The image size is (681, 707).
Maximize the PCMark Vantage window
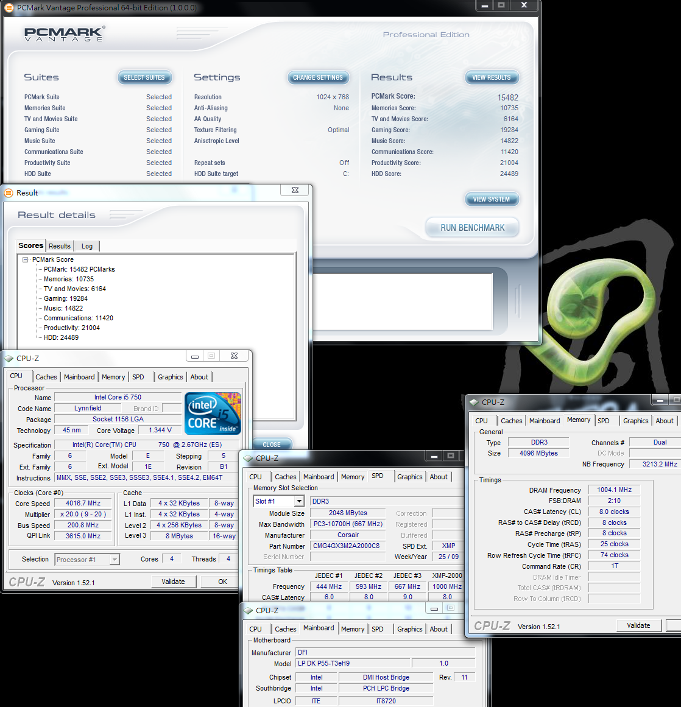point(501,5)
